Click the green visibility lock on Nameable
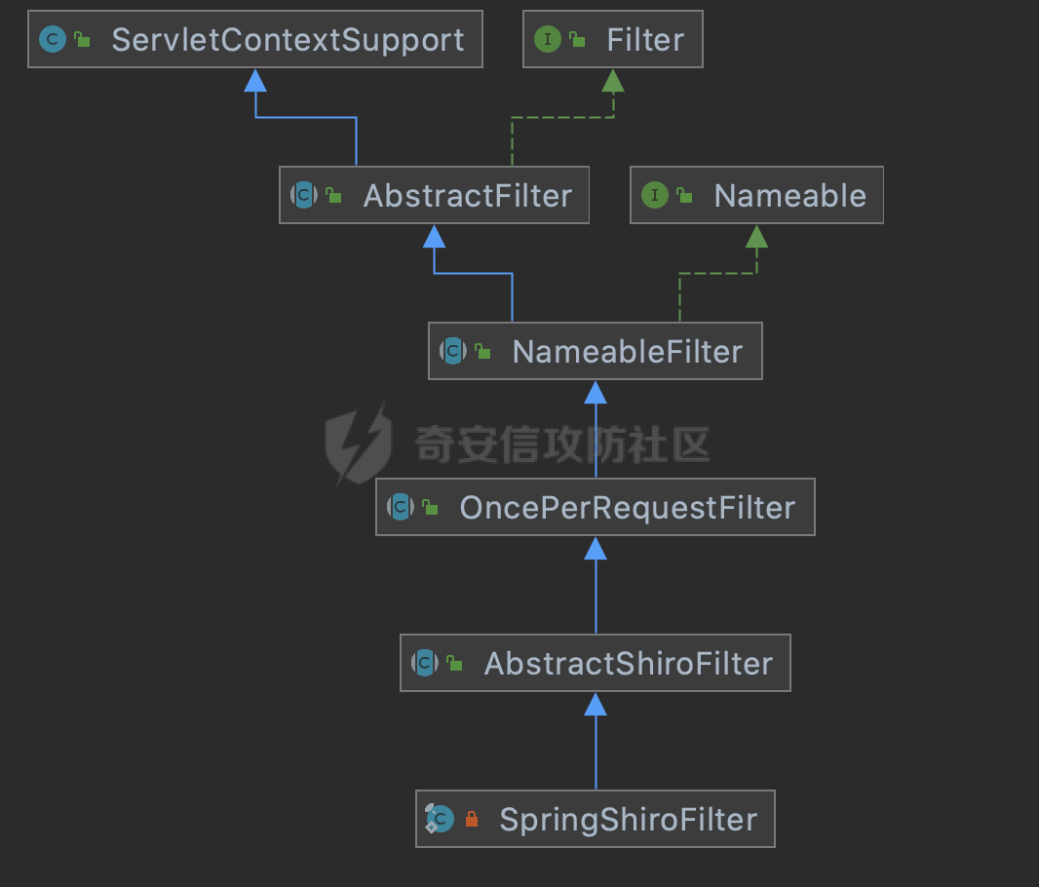Screen dimensions: 1039x887 coord(684,195)
